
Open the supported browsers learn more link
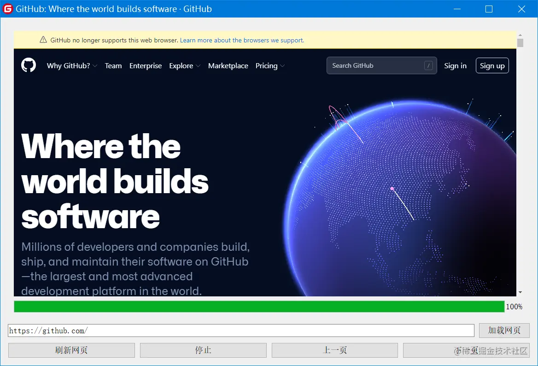click(x=242, y=40)
